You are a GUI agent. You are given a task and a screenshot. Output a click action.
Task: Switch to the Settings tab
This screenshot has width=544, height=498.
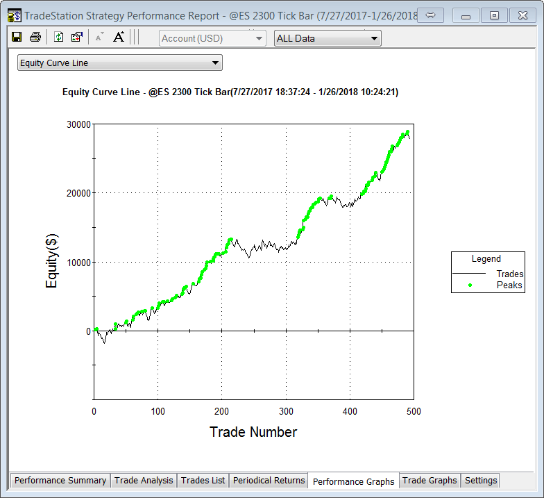pyautogui.click(x=481, y=481)
